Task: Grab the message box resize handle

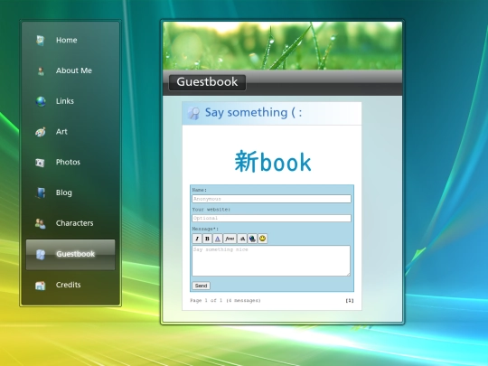Action: [x=348, y=274]
